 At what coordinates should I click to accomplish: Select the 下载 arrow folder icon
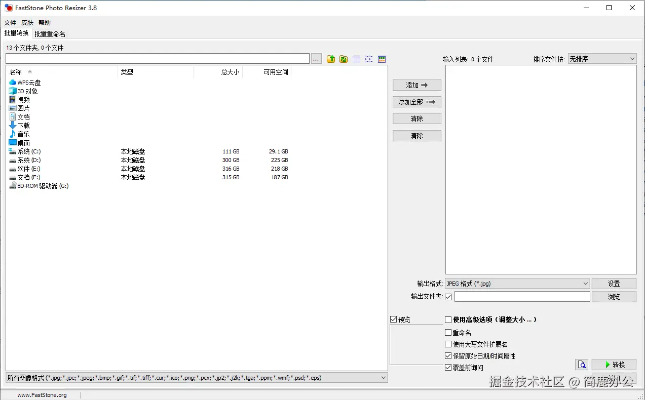(13, 126)
